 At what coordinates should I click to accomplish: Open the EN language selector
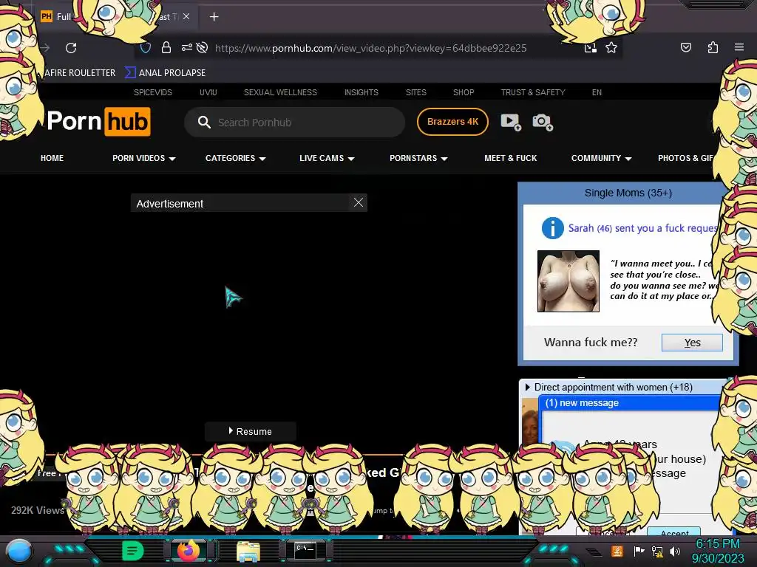597,92
